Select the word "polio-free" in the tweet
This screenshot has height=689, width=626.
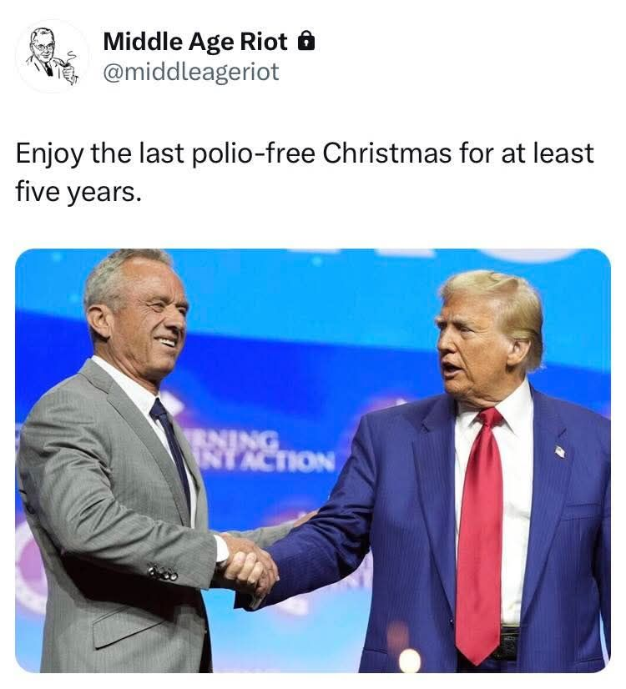coord(253,153)
